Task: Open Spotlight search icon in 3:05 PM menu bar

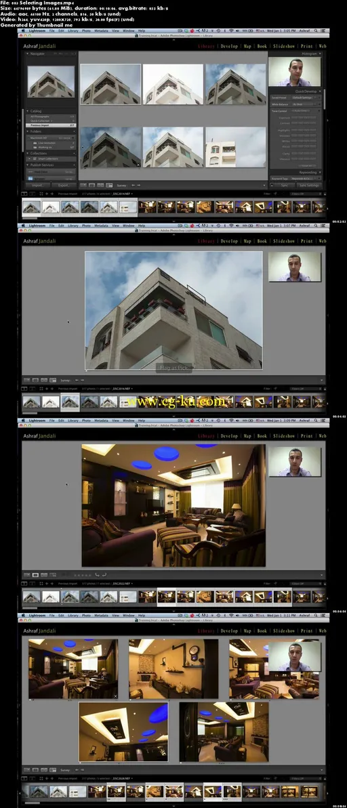Action: 314,31
